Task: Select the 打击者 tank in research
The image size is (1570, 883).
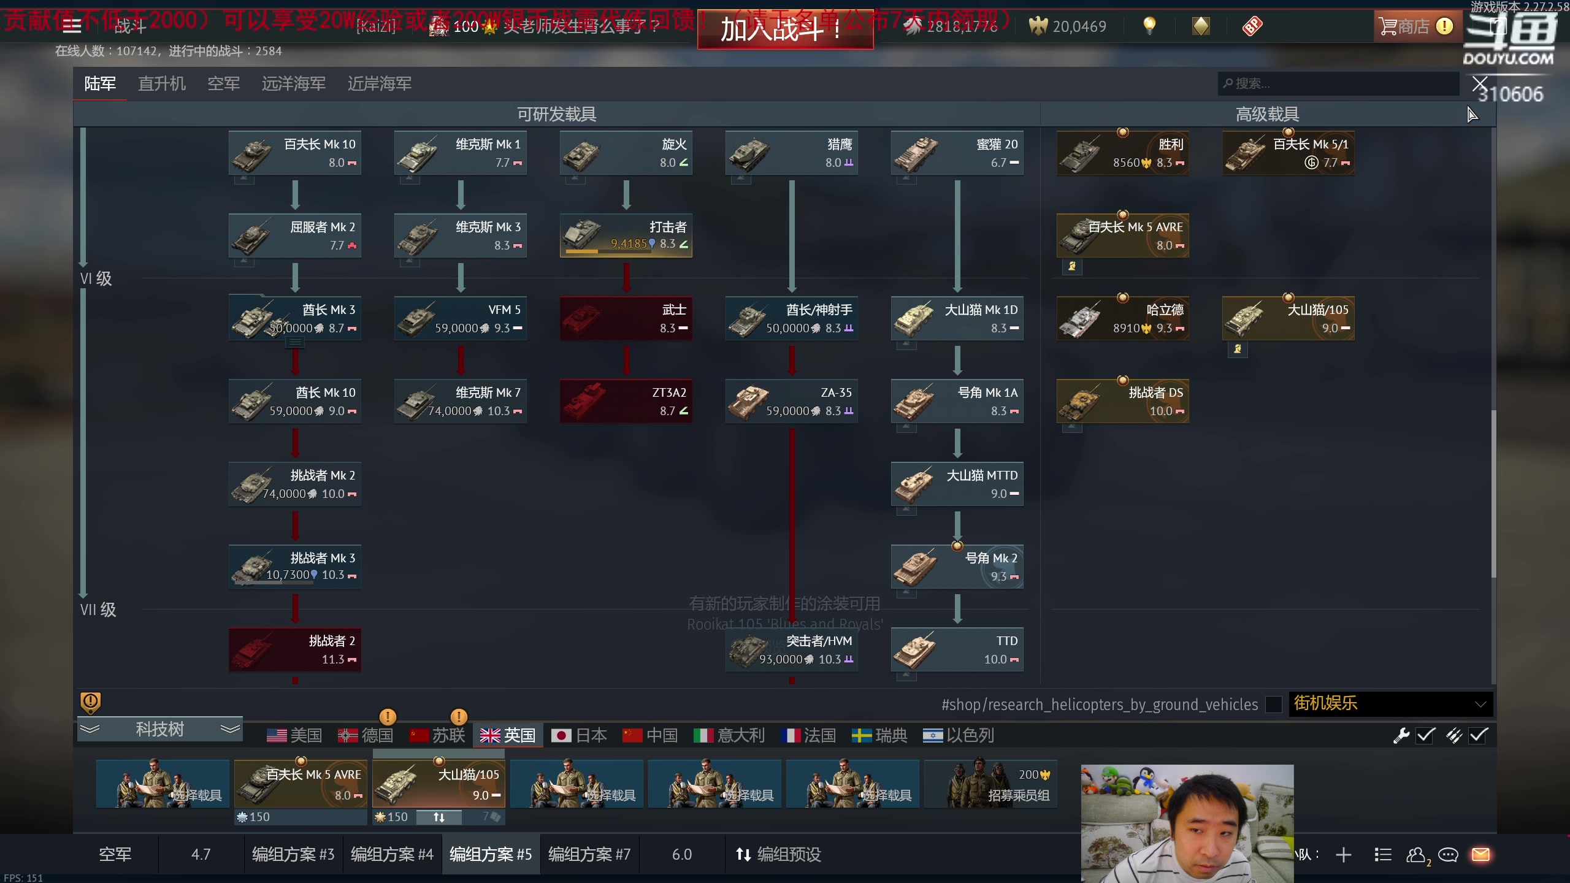Action: [626, 235]
